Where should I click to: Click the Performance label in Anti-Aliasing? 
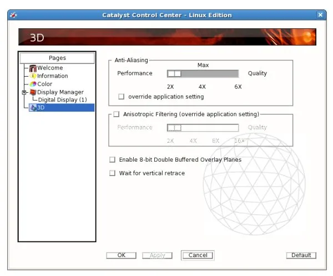(135, 73)
